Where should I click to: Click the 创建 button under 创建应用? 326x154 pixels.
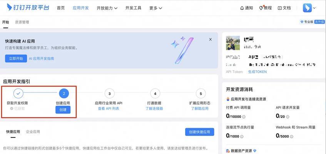pyautogui.click(x=63, y=110)
